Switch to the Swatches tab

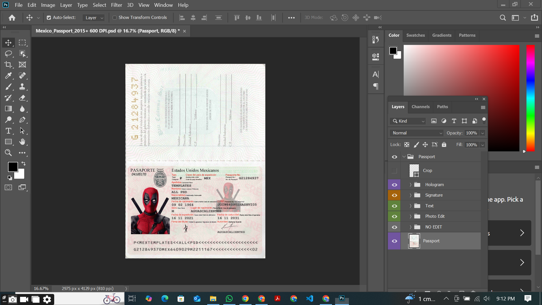(x=415, y=35)
